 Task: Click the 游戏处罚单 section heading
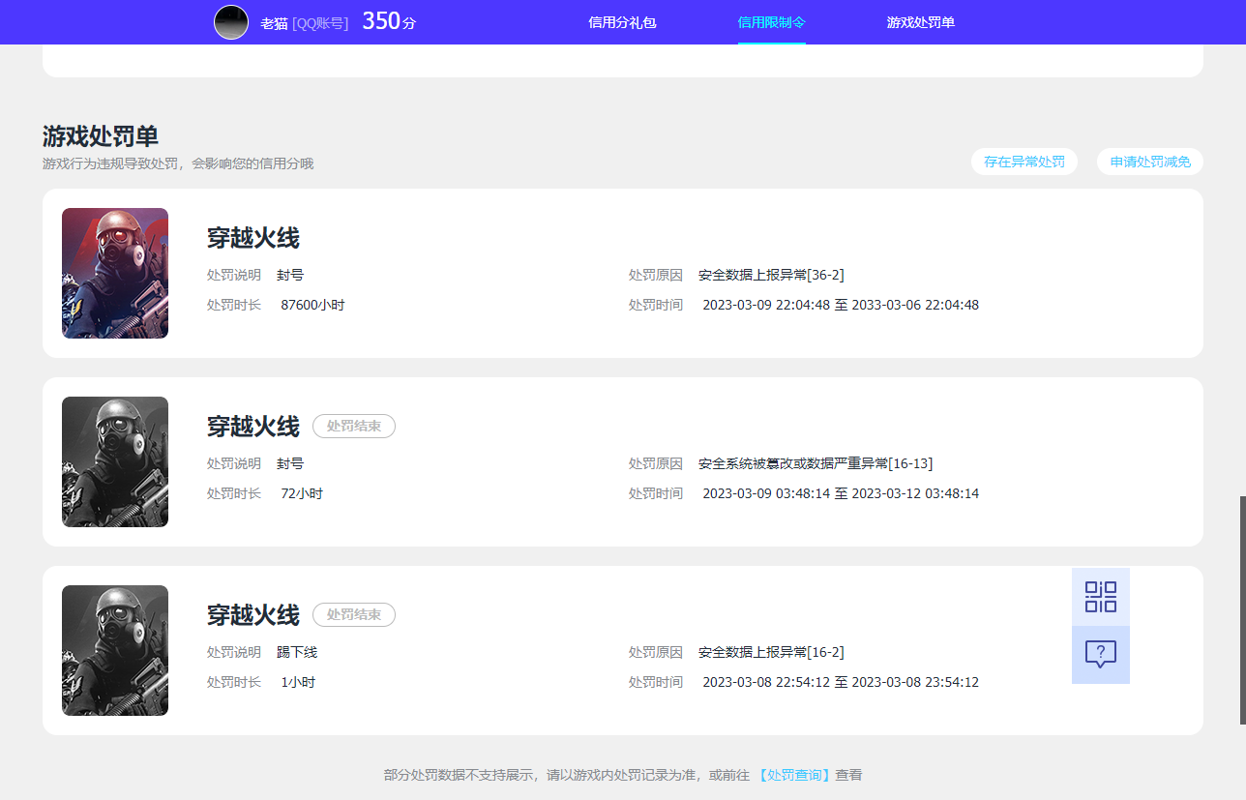(101, 136)
